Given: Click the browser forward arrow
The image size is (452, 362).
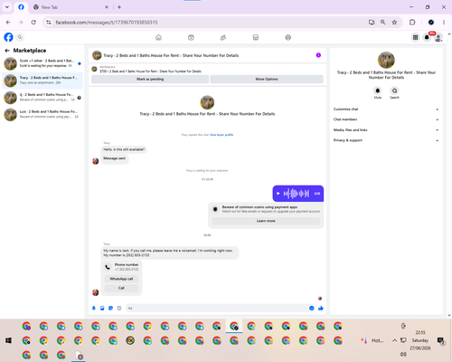Looking at the screenshot, I should 21,23.
